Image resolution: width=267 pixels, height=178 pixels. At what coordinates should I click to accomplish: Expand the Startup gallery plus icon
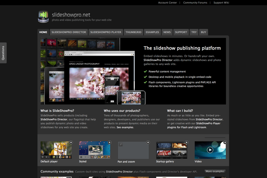pos(187,142)
